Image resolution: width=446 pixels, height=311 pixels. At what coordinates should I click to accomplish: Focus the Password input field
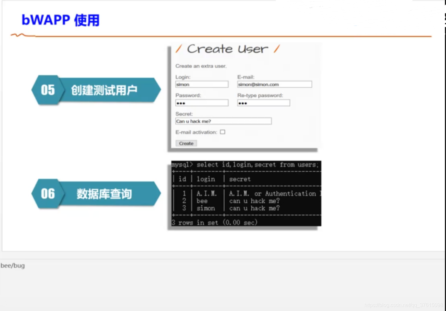202,103
